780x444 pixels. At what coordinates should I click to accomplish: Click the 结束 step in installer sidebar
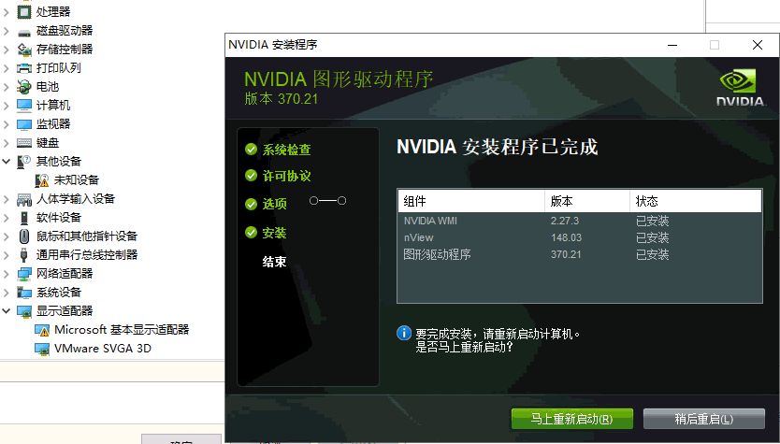(275, 262)
